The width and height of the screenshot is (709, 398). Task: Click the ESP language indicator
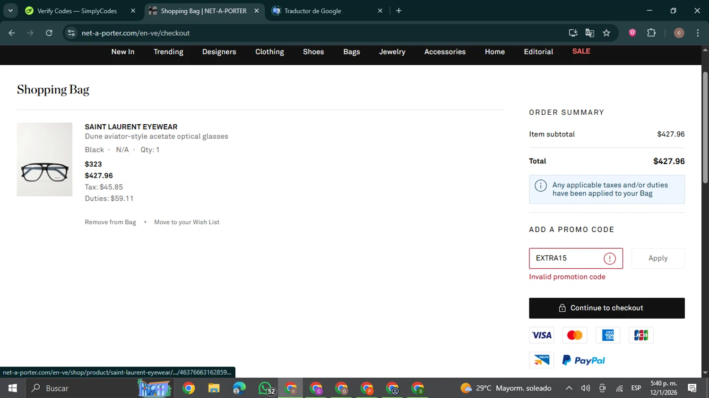coord(636,388)
